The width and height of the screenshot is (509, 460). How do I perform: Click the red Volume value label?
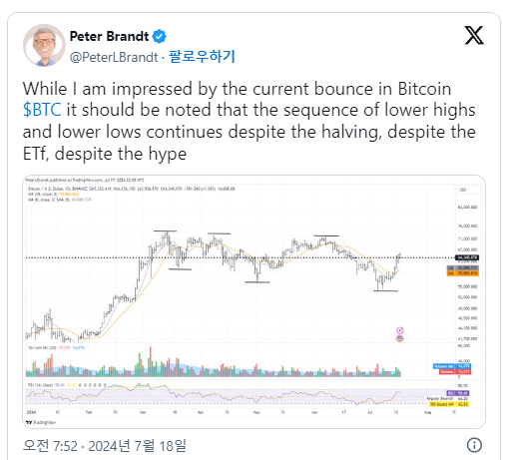point(454,371)
